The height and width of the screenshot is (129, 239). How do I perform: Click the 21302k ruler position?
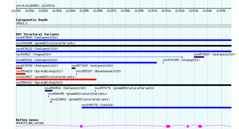click(x=180, y=11)
